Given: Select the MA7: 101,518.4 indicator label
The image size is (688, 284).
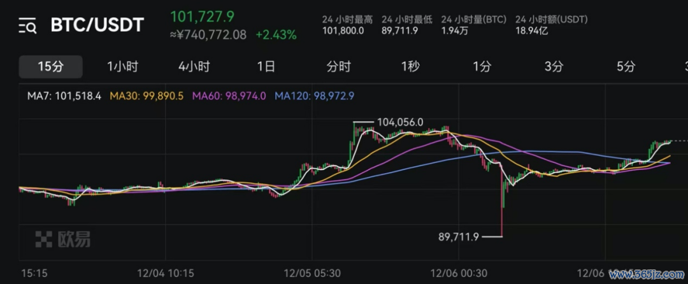Looking at the screenshot, I should point(64,96).
